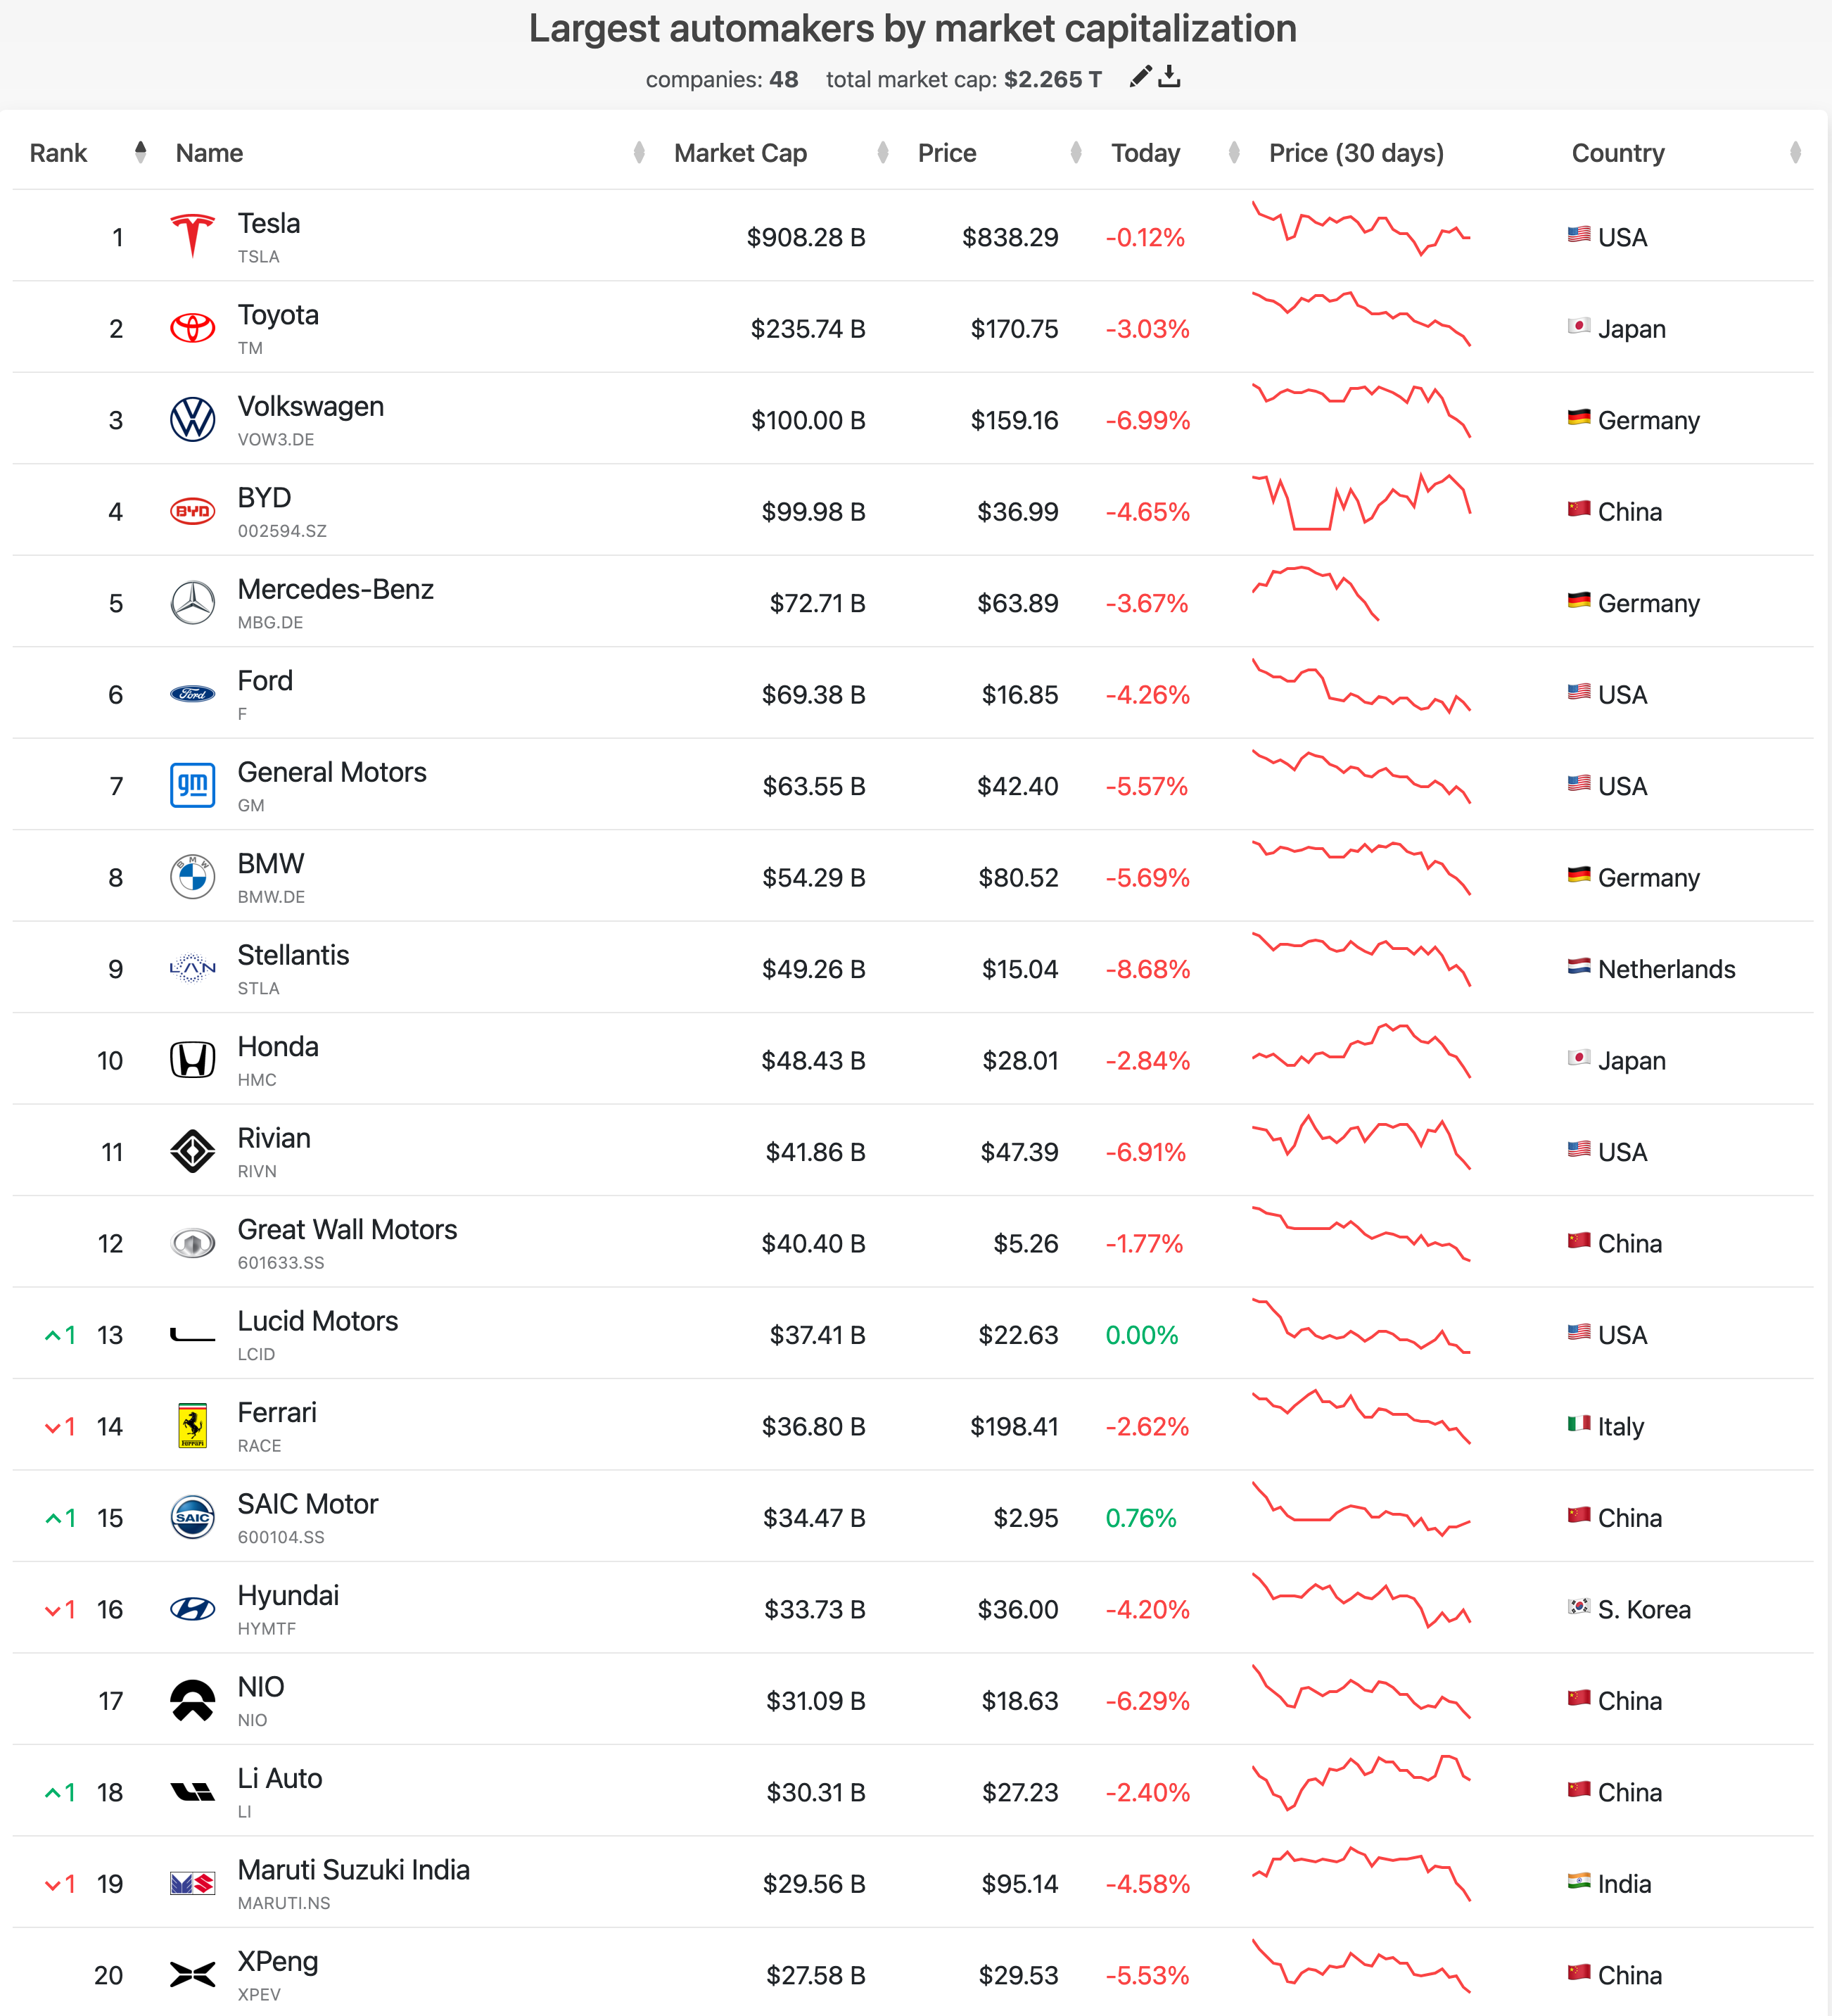1832x2016 pixels.
Task: Click BYD's 30-day price chart
Action: [1361, 502]
